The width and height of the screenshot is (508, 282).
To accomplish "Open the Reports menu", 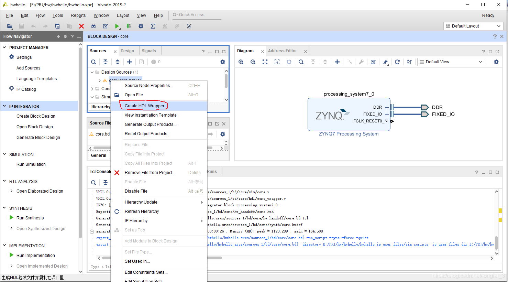I will 78,15.
